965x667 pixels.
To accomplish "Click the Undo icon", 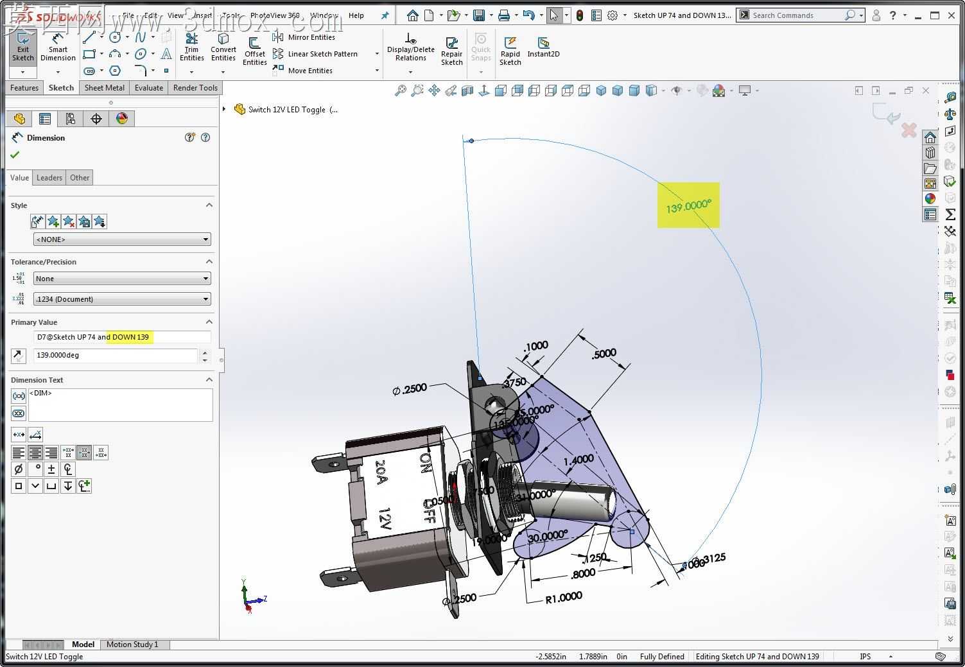I will [x=528, y=15].
